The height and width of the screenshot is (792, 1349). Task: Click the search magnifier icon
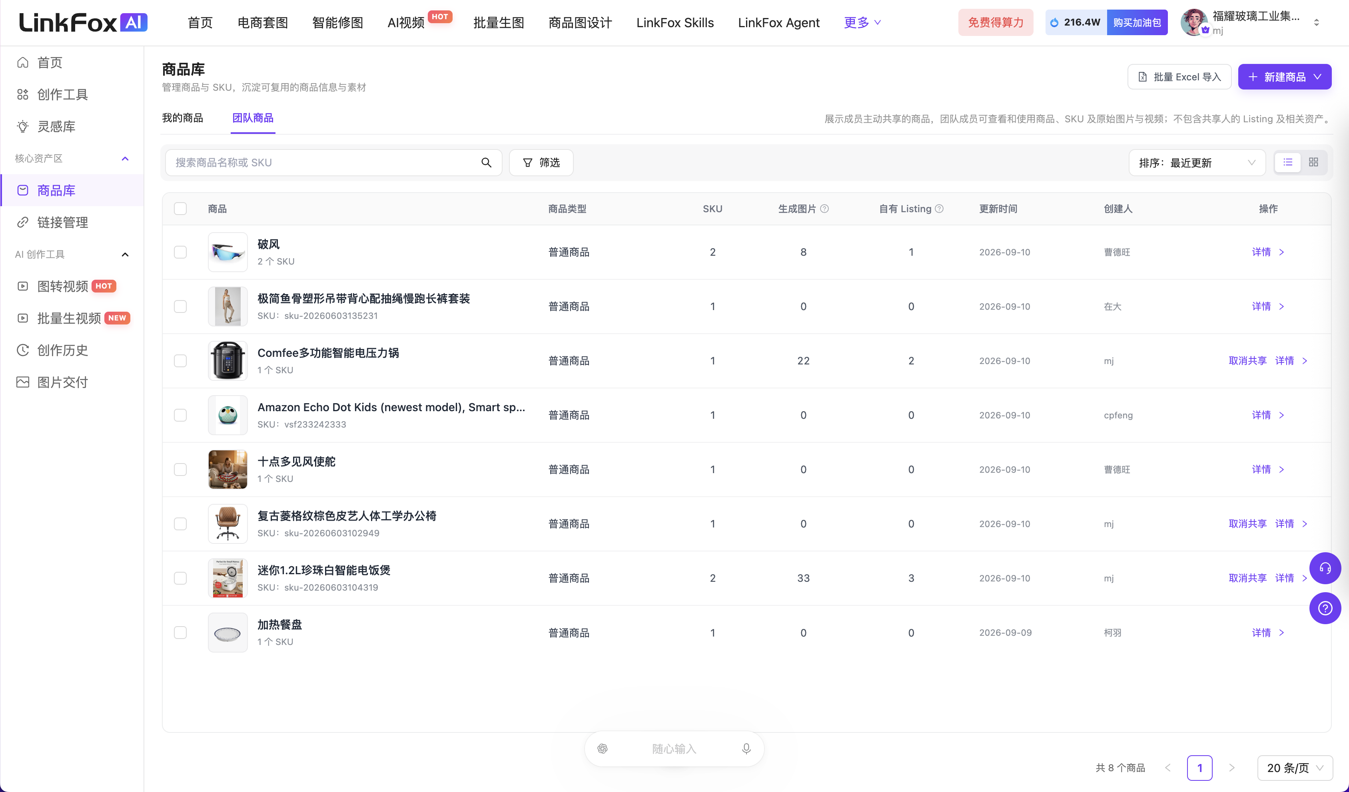pyautogui.click(x=486, y=163)
